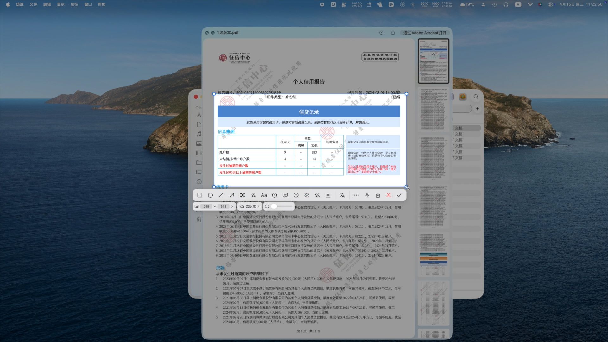Click the Finder sidebar applications icon
The image size is (608, 342).
199,115
